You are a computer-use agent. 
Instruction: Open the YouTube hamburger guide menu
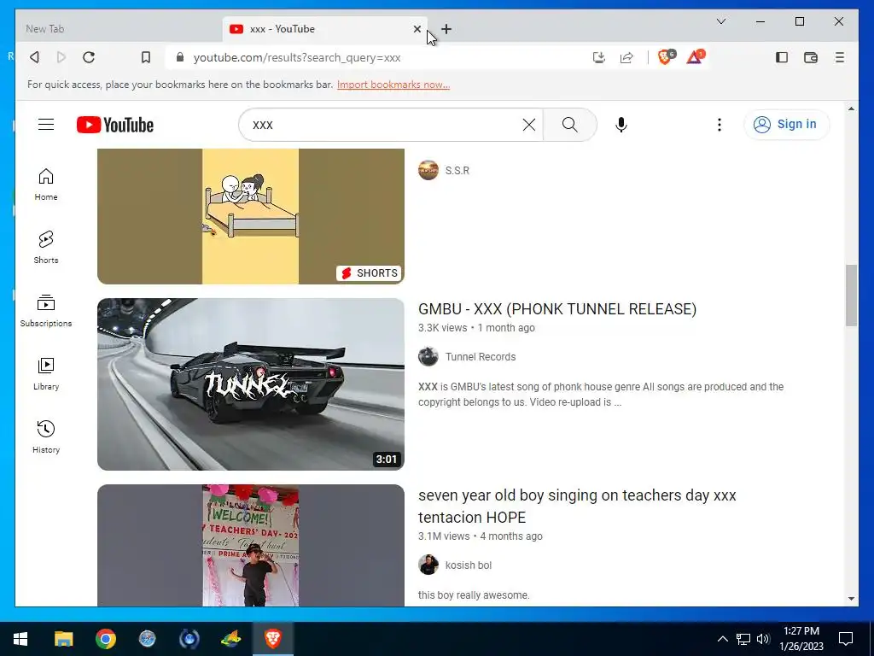point(46,125)
